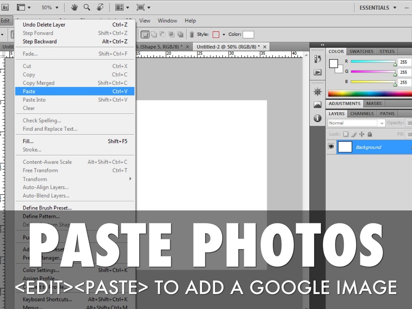This screenshot has height=309, width=412.
Task: Open the Navigator panel wheel icon
Action: coord(317,92)
